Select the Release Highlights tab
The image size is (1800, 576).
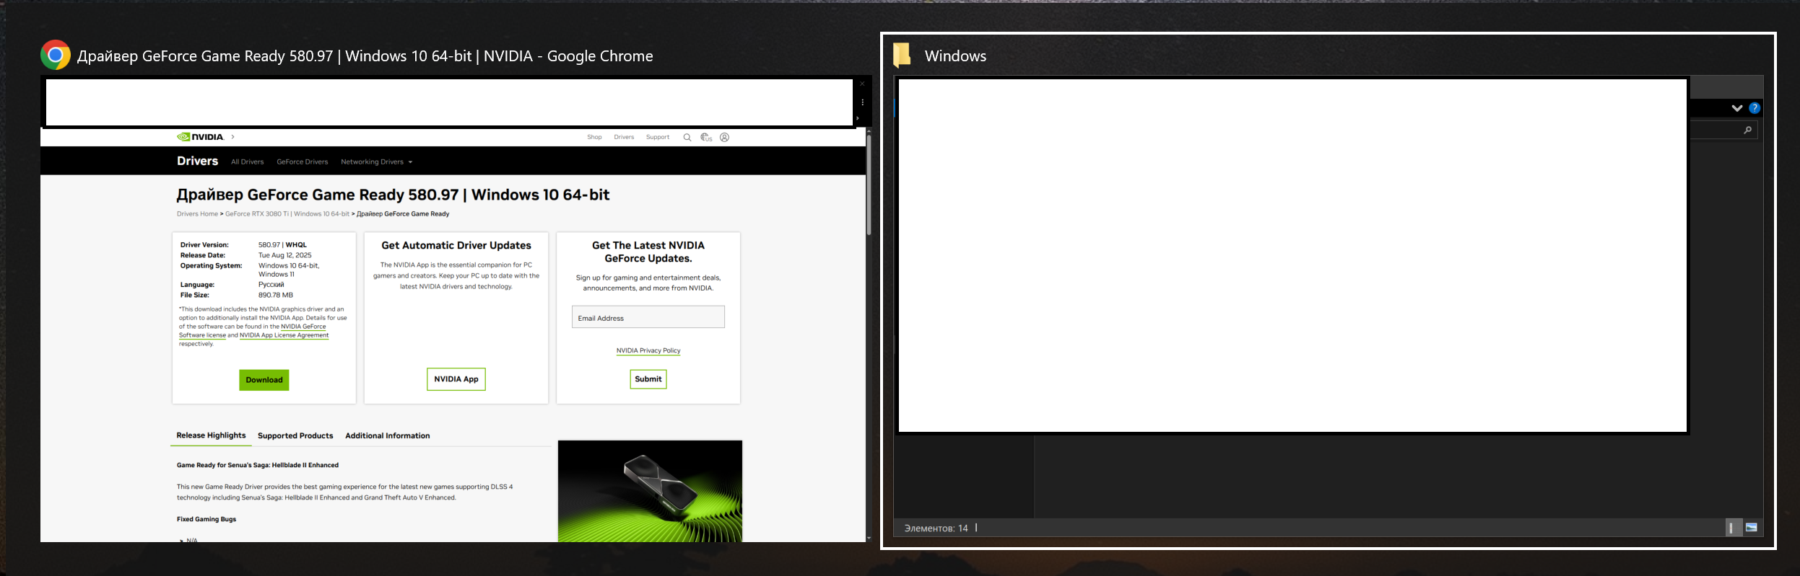pyautogui.click(x=211, y=435)
